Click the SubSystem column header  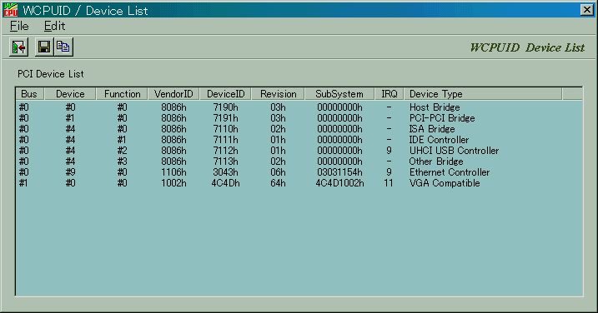339,94
